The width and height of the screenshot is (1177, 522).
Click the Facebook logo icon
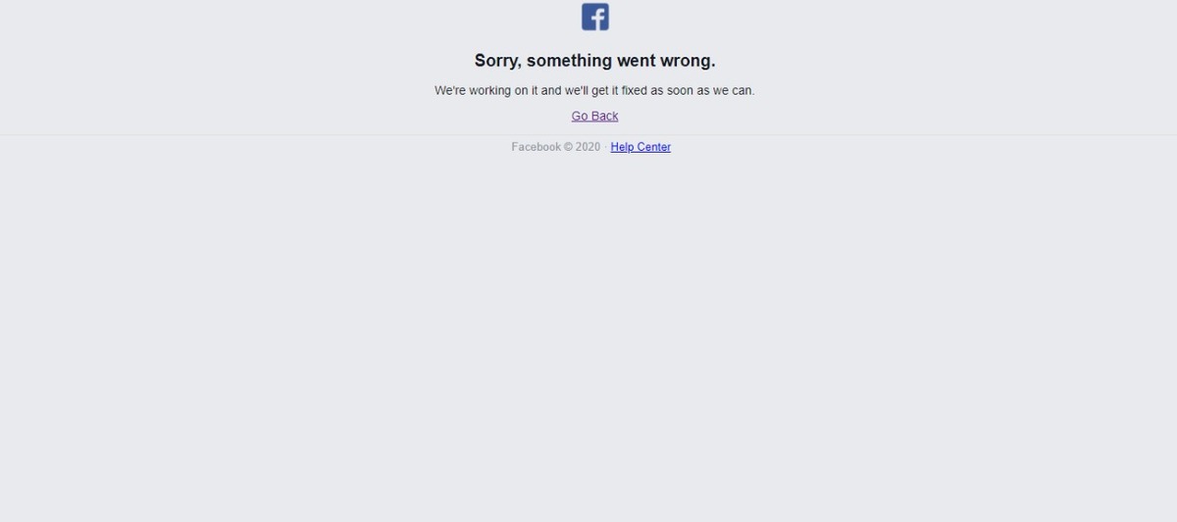tap(595, 17)
